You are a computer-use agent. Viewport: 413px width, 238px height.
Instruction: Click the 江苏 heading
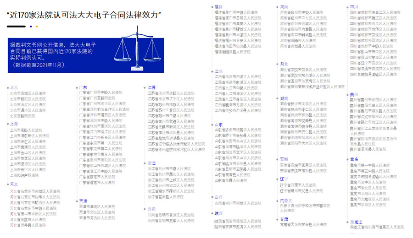(151, 87)
